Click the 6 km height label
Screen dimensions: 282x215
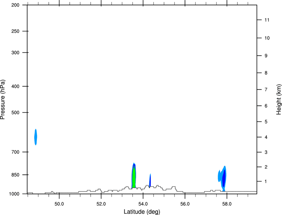click(266, 106)
